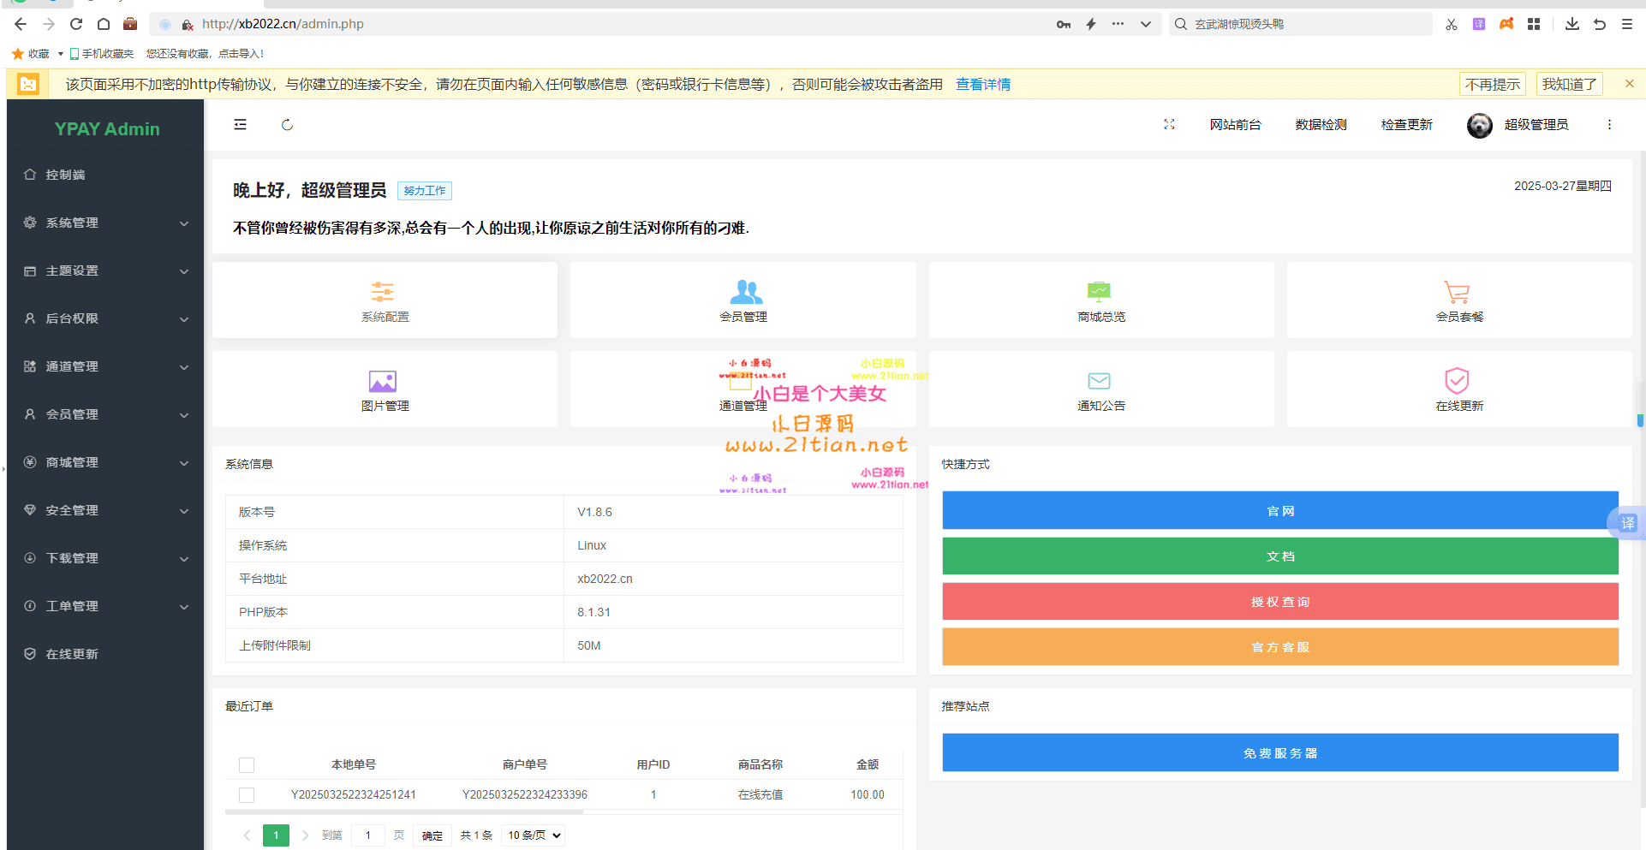Open 网站前台 from the top navigation
The image size is (1646, 850).
click(1235, 124)
